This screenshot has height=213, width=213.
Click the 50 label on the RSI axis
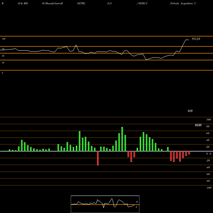tap(3, 56)
